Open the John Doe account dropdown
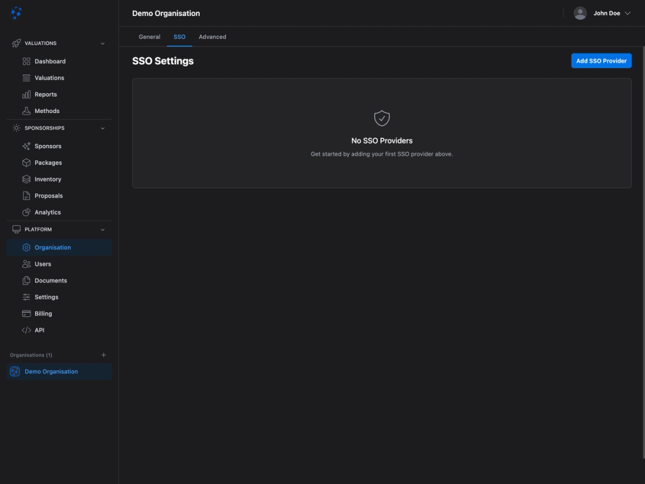Viewport: 645px width, 484px height. (x=603, y=12)
